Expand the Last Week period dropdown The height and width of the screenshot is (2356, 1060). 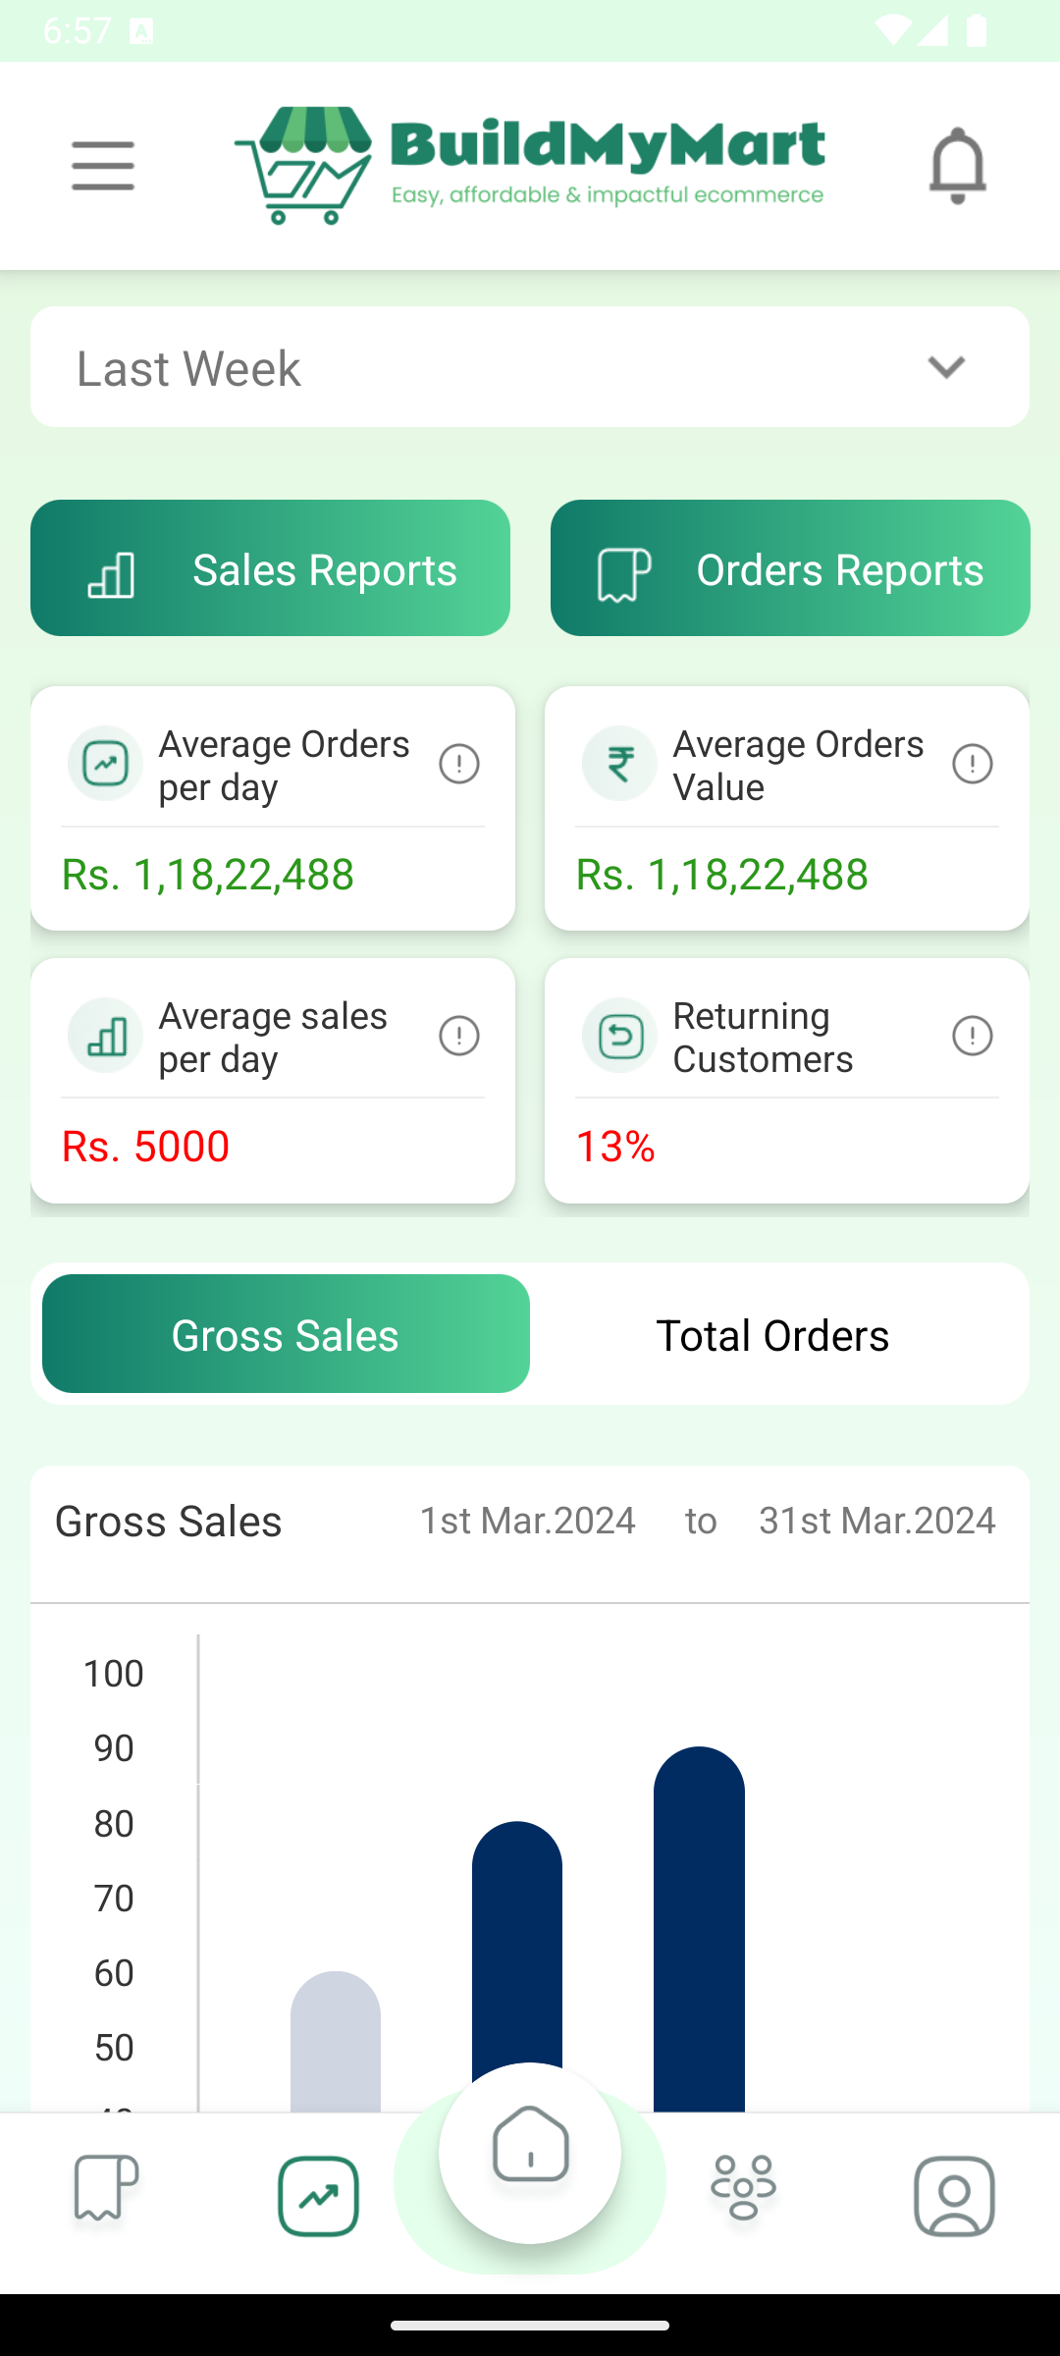(530, 367)
